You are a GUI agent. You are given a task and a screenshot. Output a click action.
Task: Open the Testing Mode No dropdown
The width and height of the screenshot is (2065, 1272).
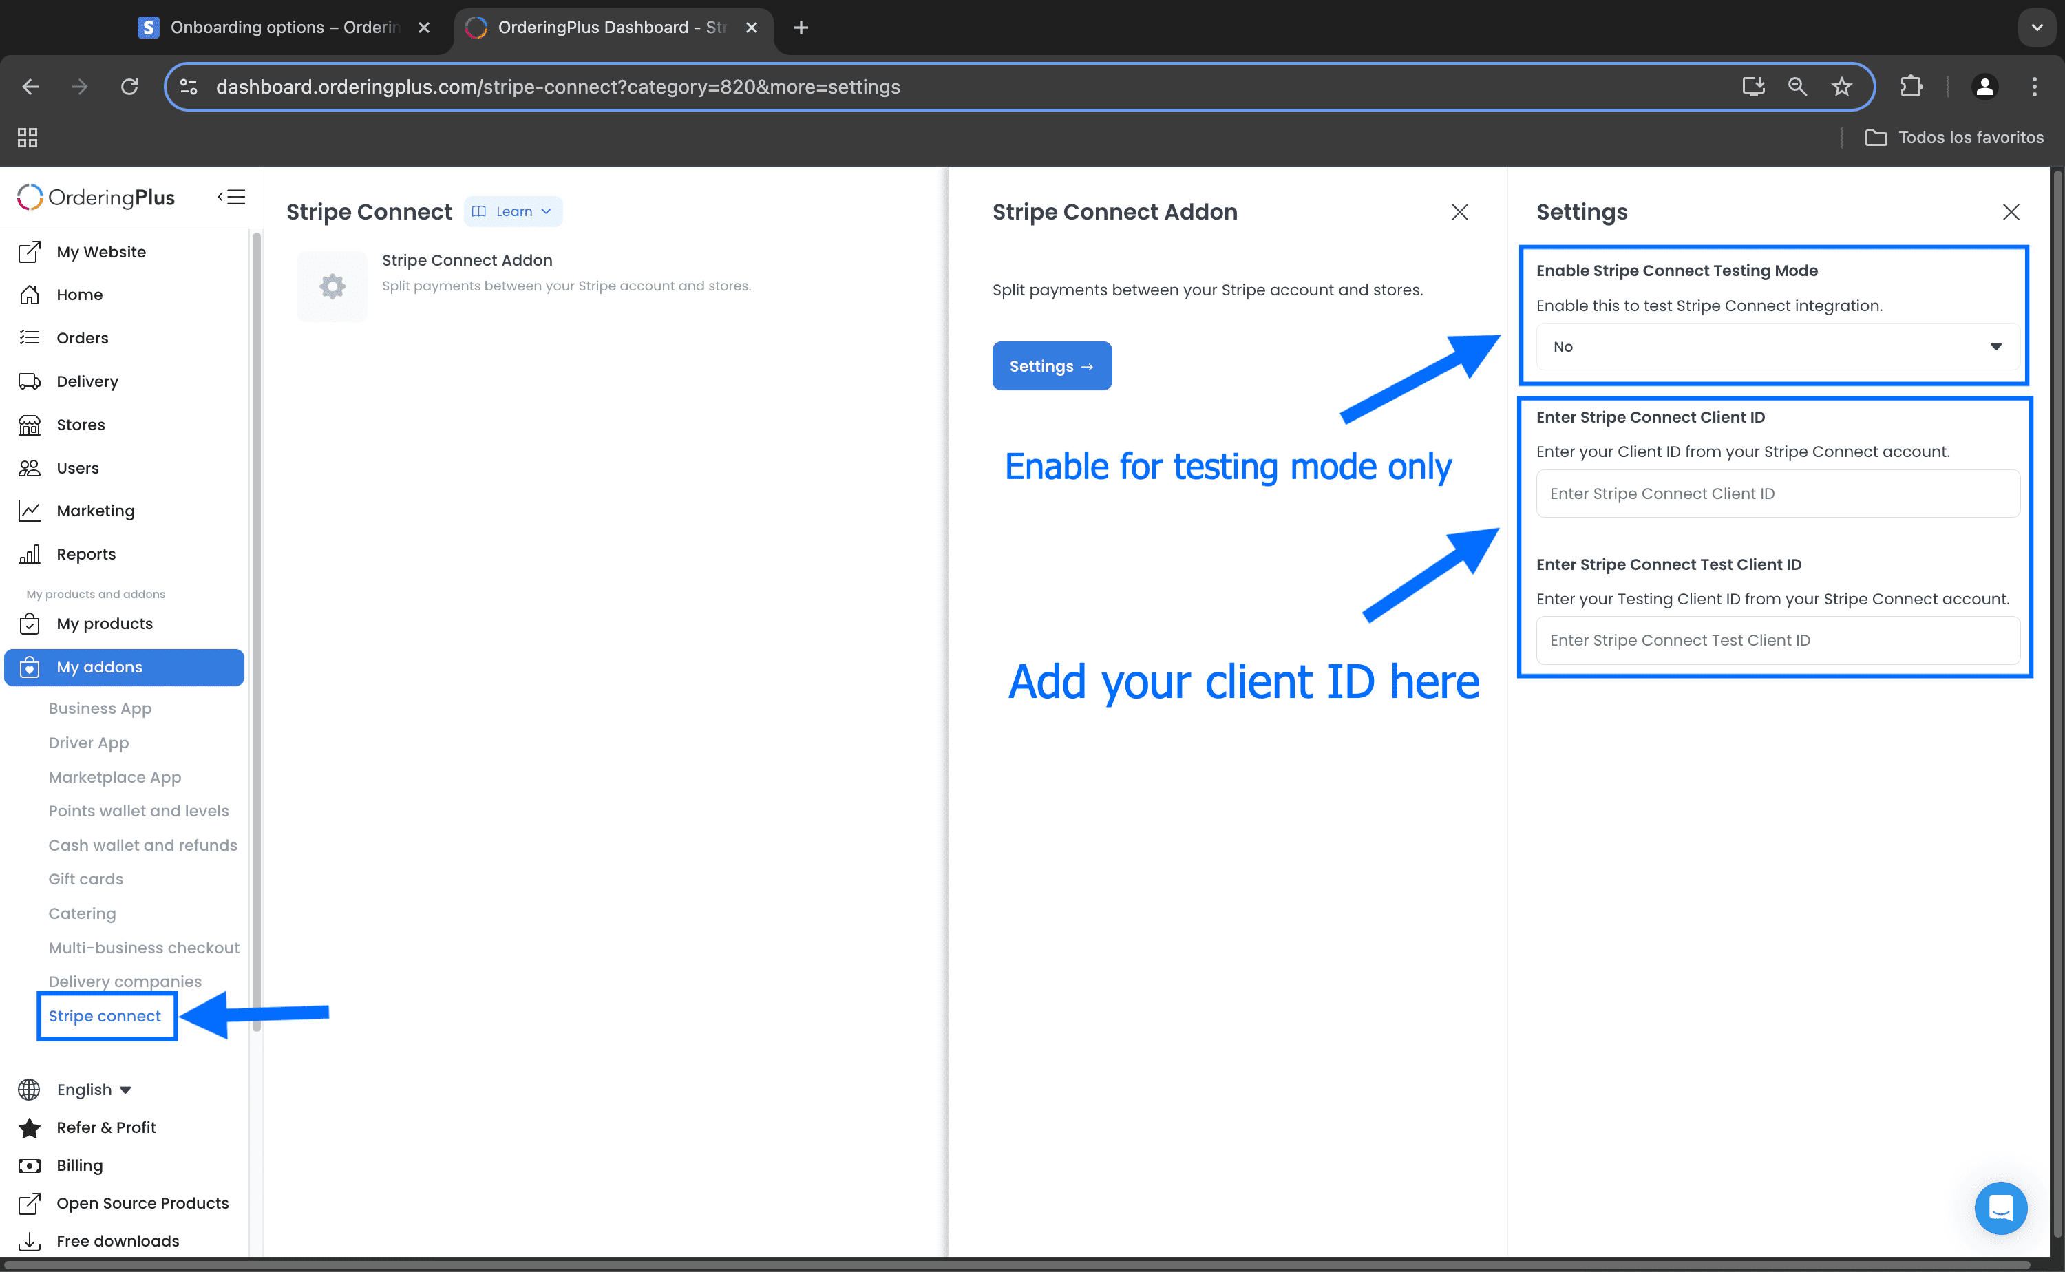[1777, 347]
